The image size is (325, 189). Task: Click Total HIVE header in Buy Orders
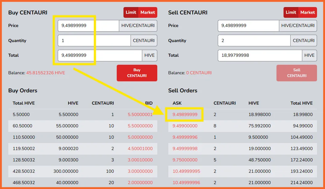[24, 103]
